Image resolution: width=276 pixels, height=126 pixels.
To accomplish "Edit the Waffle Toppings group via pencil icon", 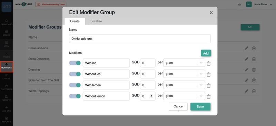I will [247, 91].
